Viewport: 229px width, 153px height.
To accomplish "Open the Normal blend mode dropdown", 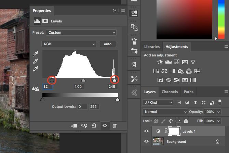I will click(x=165, y=112).
